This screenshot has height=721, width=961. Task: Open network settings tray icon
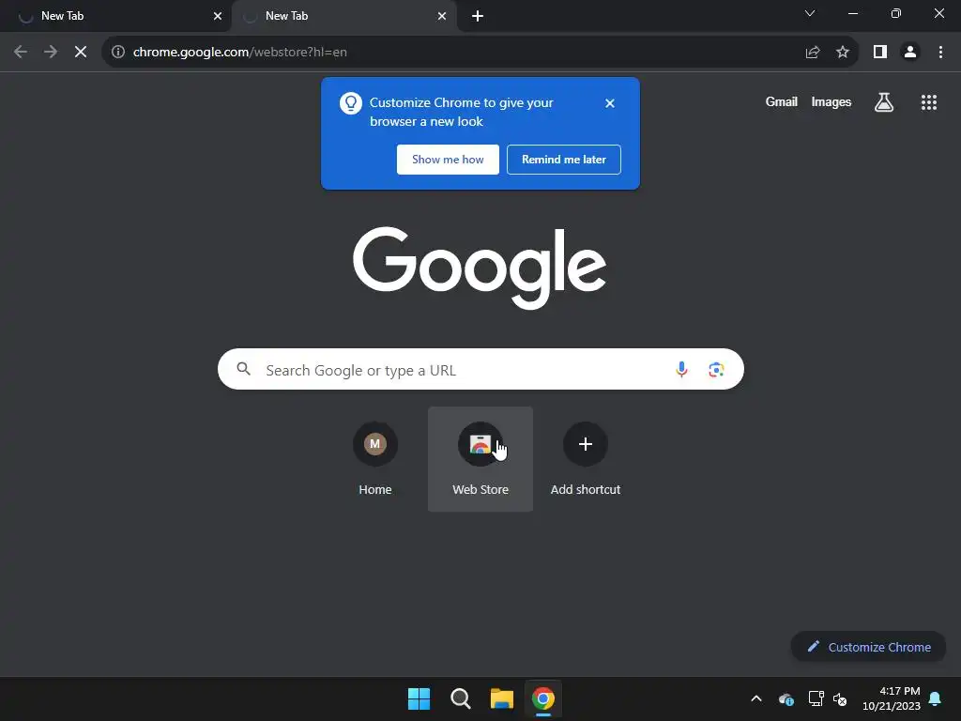(816, 698)
